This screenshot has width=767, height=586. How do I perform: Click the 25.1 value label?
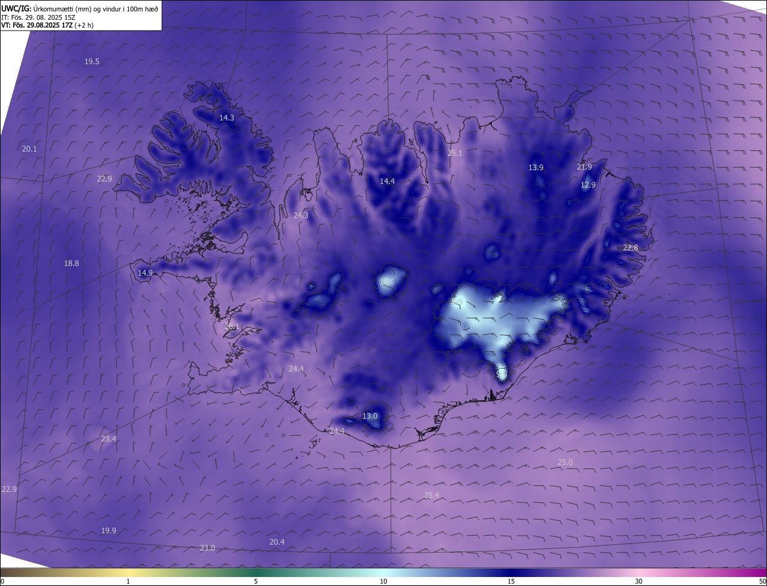pyautogui.click(x=455, y=153)
